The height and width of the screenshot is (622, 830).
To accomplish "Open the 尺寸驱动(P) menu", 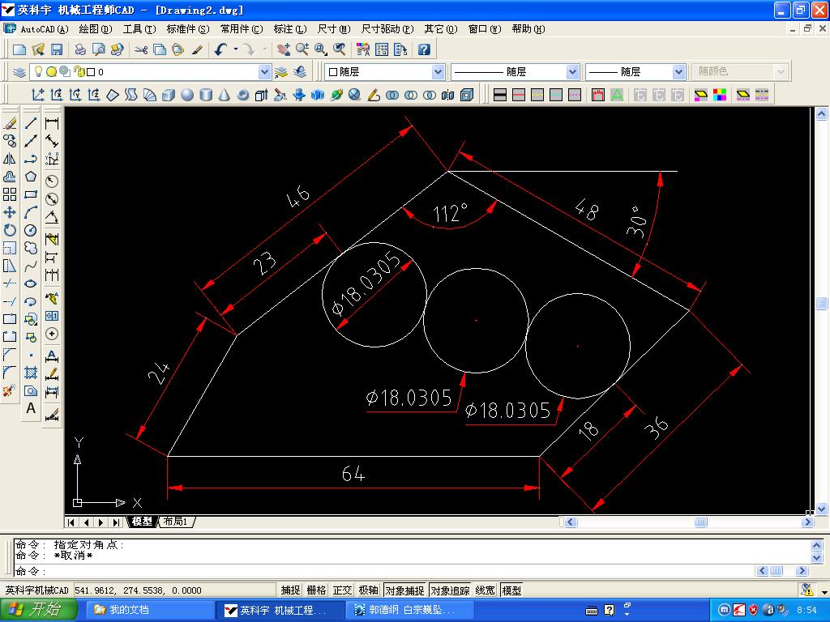I will point(387,29).
